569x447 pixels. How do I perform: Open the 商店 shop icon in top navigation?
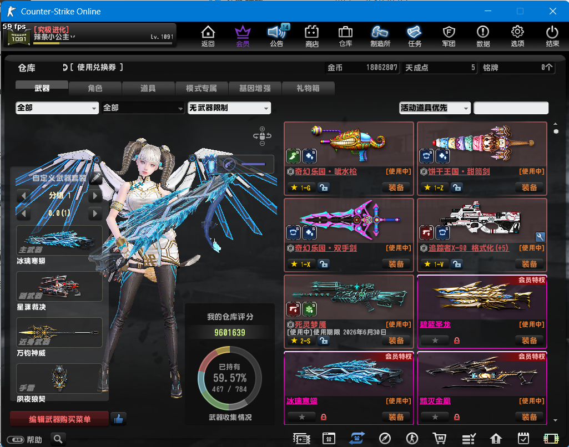312,35
